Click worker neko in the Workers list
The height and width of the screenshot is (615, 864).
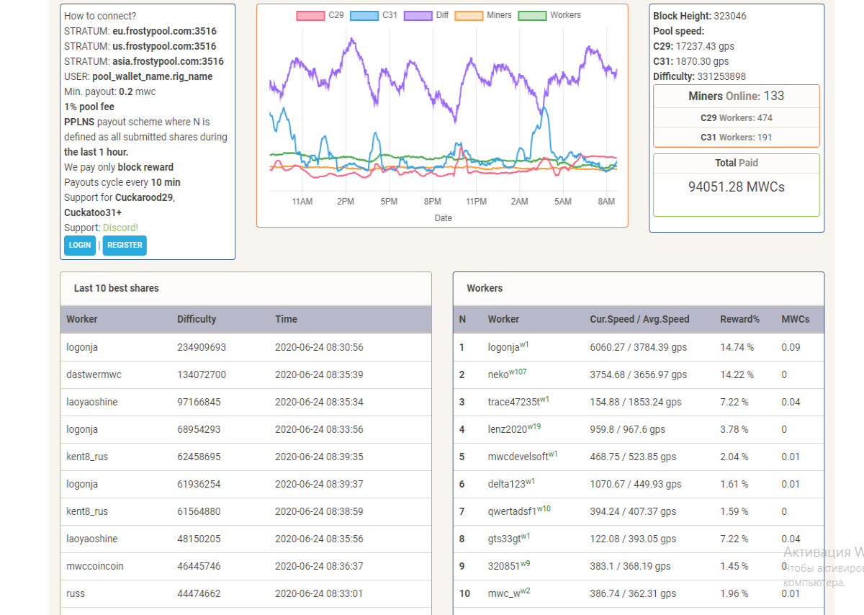[507, 374]
